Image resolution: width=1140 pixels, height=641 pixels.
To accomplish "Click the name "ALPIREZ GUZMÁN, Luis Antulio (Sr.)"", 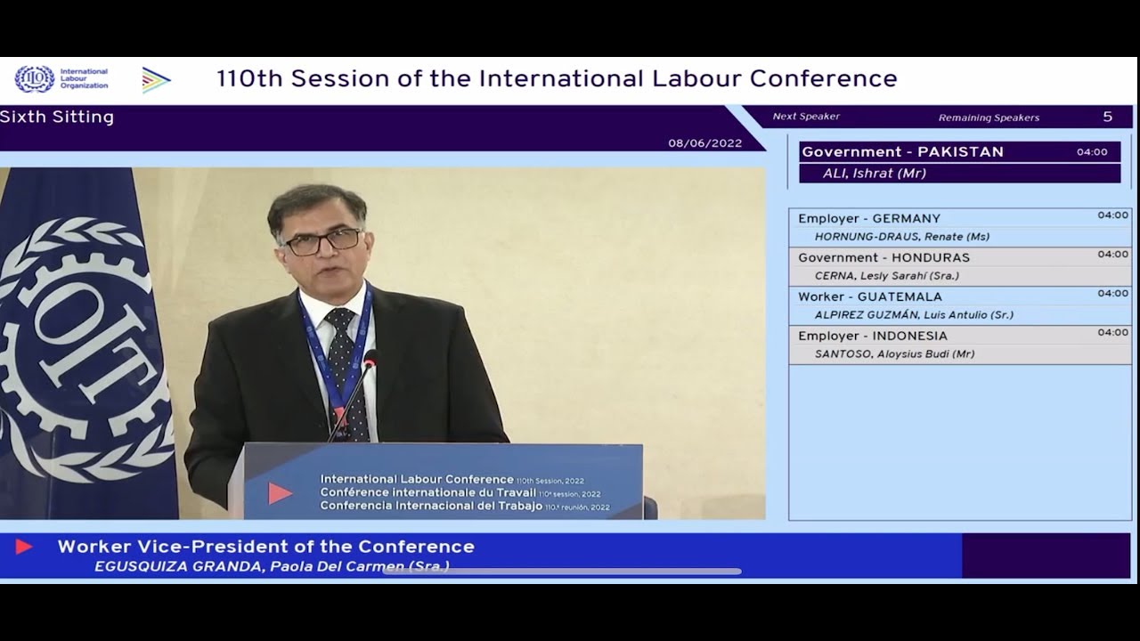I will tap(914, 315).
